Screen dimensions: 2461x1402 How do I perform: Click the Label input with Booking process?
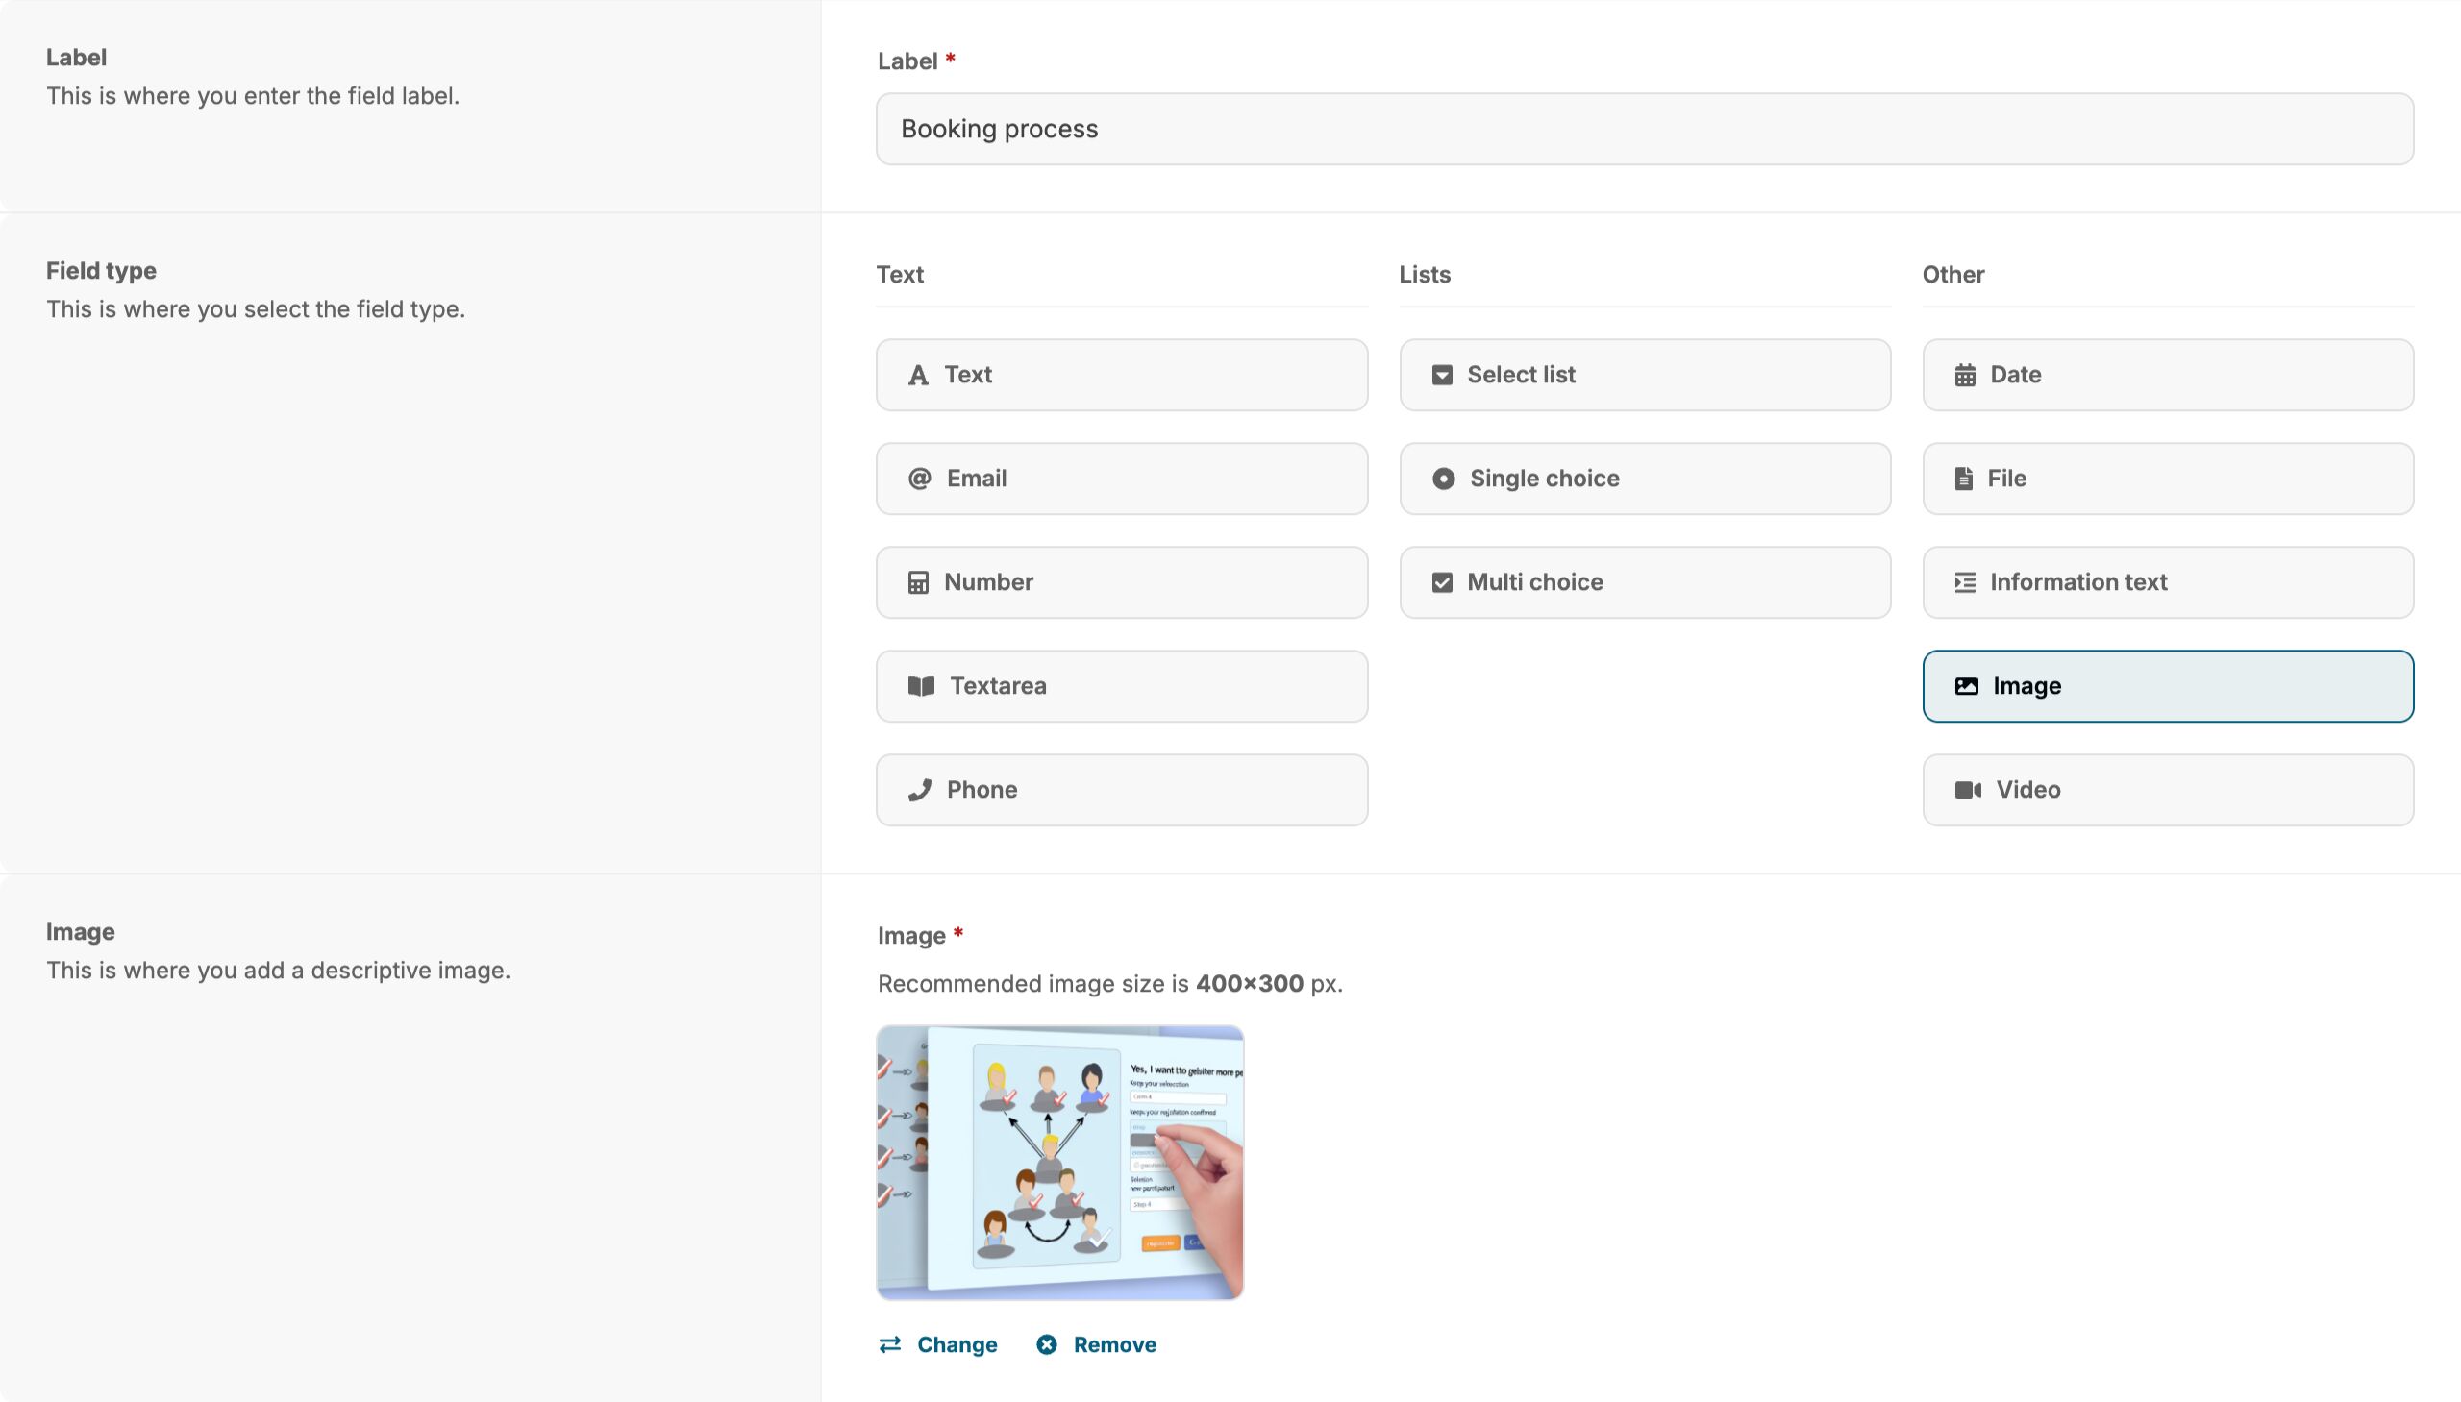pyautogui.click(x=1644, y=129)
